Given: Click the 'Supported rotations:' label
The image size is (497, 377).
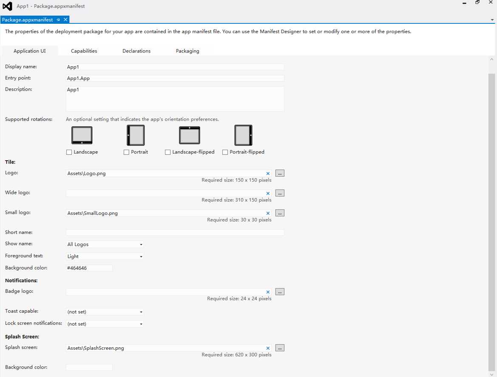Looking at the screenshot, I should tap(29, 119).
